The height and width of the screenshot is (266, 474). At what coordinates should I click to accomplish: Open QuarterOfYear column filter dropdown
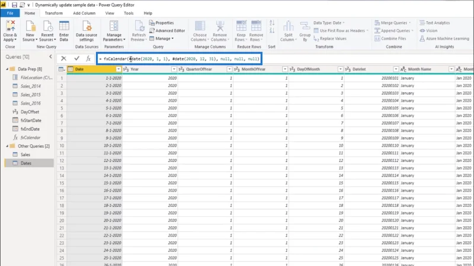[x=229, y=69]
